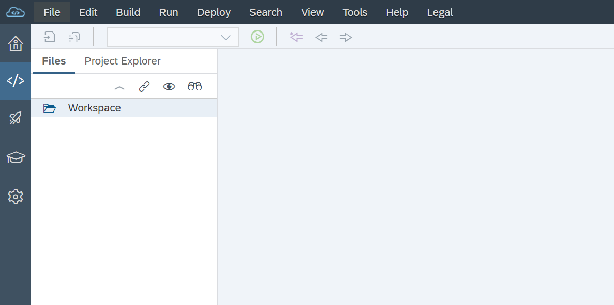Navigate forward with right arrow
This screenshot has height=305, width=614.
click(346, 38)
